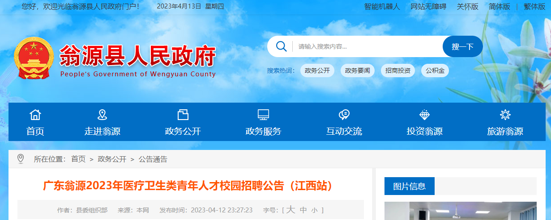Viewport: 551px width, 220px height.
Task: Select the 公积金 hot search tag
Action: [x=435, y=71]
